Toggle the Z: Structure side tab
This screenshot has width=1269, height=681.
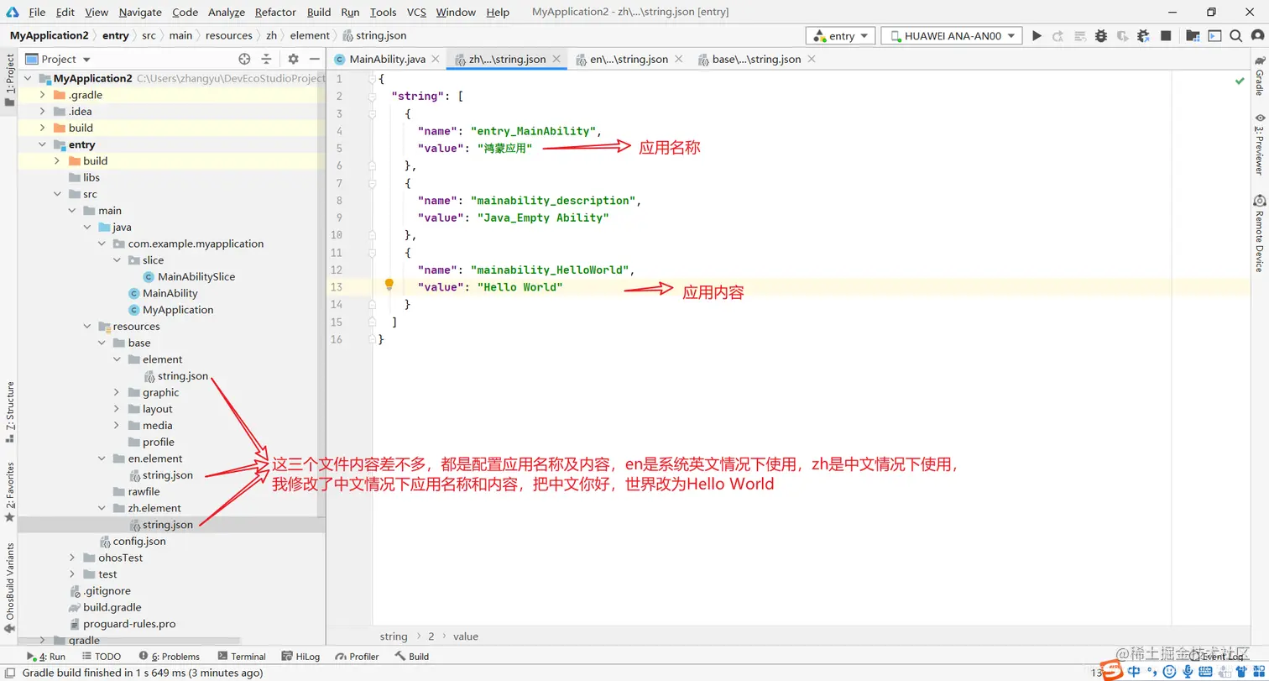9,412
